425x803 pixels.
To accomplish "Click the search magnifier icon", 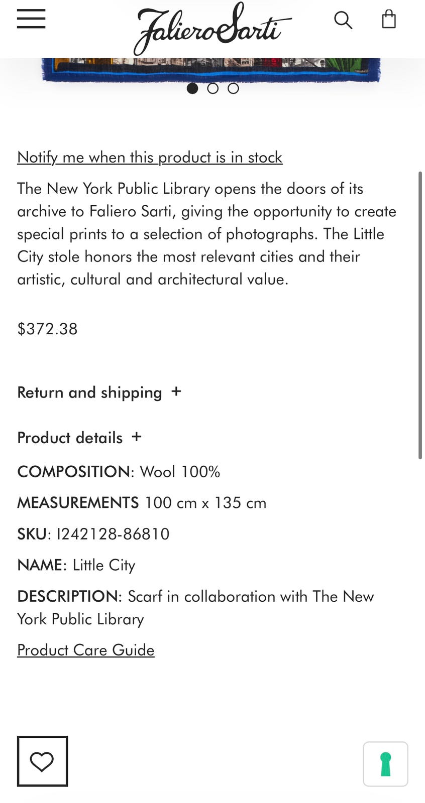I will [x=343, y=20].
